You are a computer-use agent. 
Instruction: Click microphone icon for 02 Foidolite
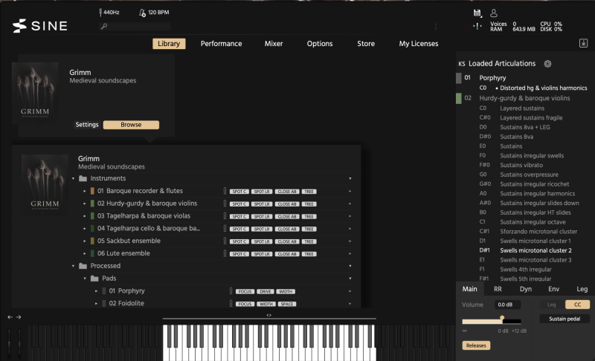tap(231, 303)
